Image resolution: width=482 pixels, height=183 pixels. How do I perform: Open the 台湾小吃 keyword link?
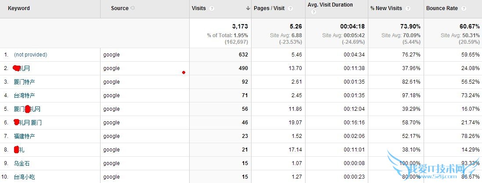[x=24, y=177]
